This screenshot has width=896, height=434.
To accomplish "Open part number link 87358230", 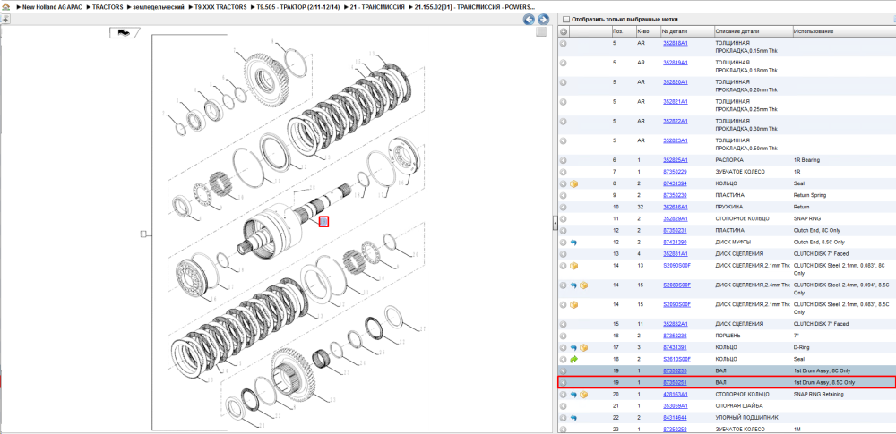I will [x=675, y=195].
